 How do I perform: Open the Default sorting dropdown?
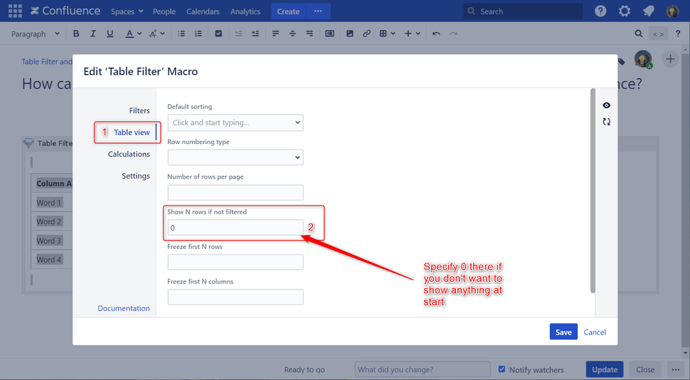236,123
